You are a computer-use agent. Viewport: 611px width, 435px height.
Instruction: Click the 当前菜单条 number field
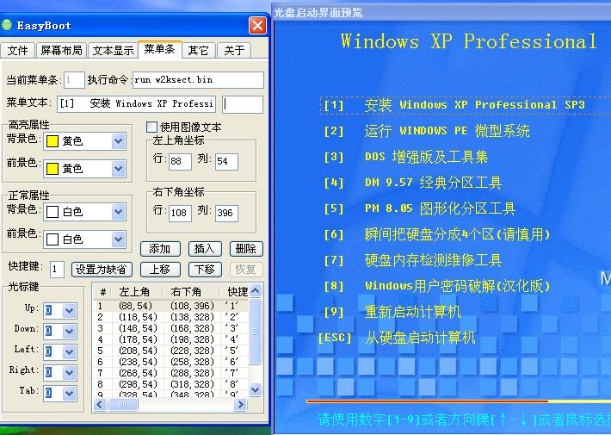pos(74,80)
